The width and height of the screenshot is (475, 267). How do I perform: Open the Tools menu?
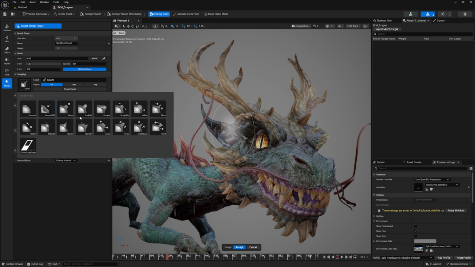(56, 2)
